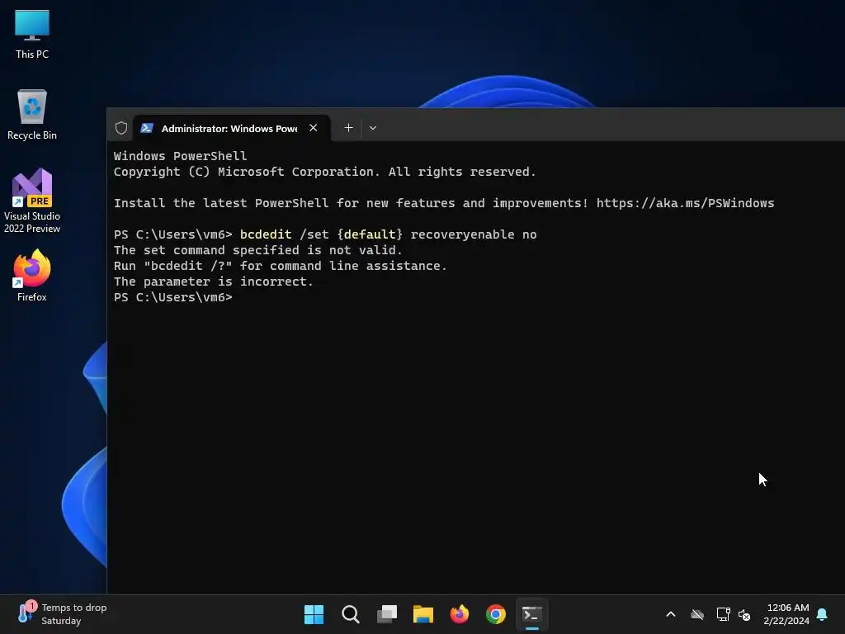This screenshot has height=634, width=845.
Task: Click the OneDrive cloud tray icon
Action: pyautogui.click(x=697, y=614)
